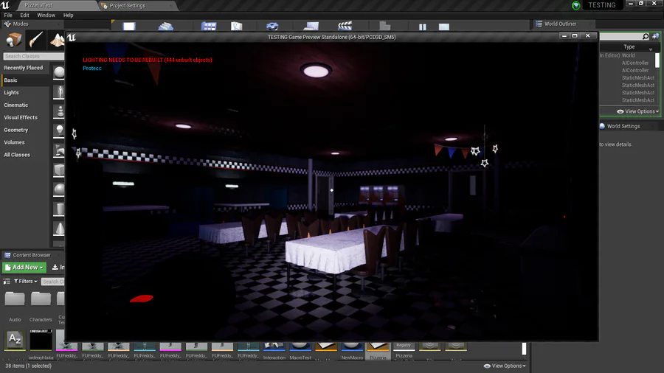
Task: Pick the Cone shape icon
Action: coord(60,229)
